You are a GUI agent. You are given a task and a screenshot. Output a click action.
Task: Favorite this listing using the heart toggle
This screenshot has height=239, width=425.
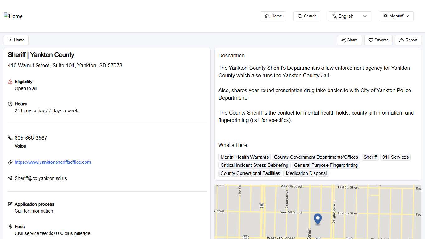coord(378,40)
